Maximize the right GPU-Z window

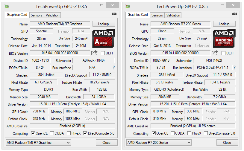pos(222,5)
